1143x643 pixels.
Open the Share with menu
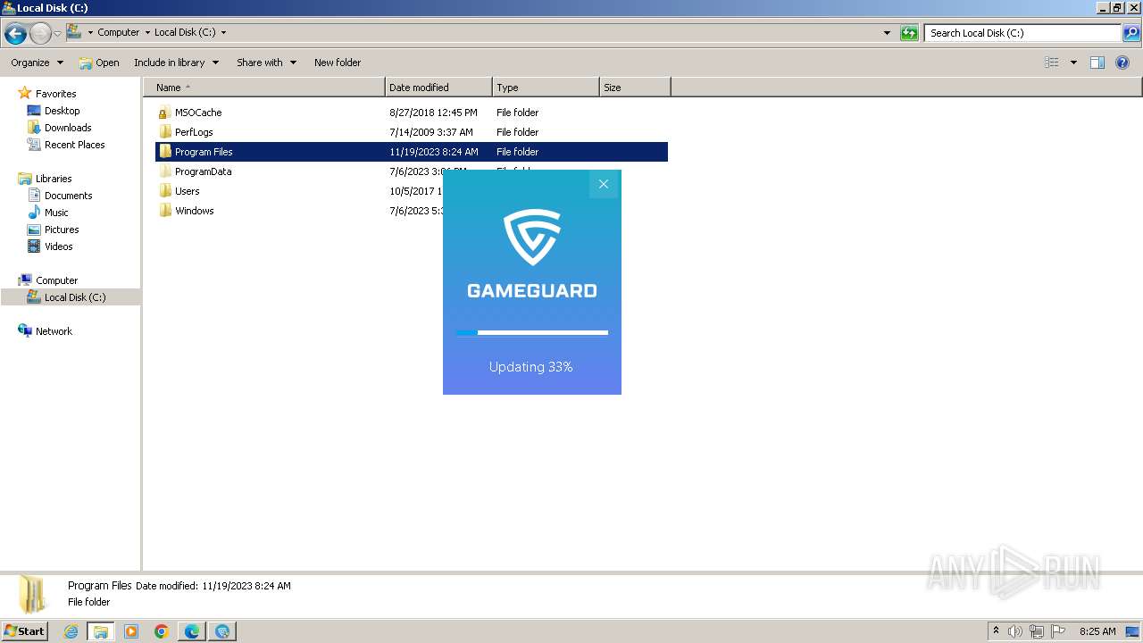tap(266, 63)
